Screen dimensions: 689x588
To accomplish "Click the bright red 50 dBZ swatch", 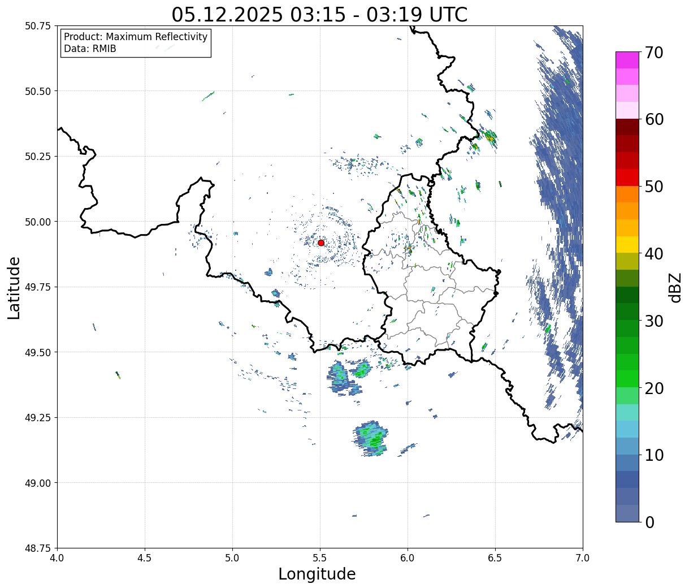I will click(x=627, y=178).
